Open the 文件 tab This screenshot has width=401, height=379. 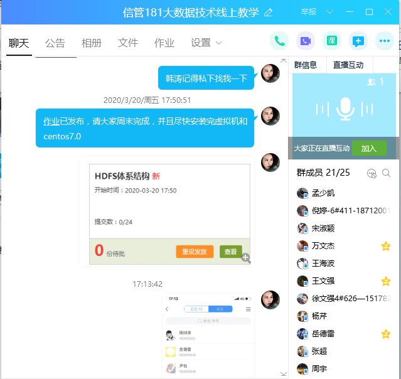pos(128,43)
